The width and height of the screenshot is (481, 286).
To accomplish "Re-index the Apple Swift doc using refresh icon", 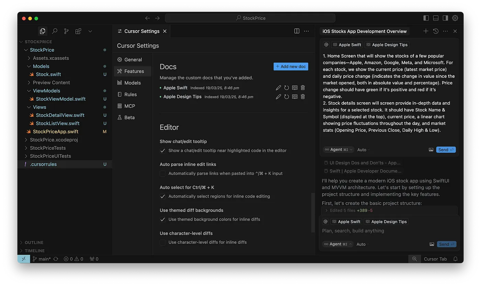I will 287,88.
